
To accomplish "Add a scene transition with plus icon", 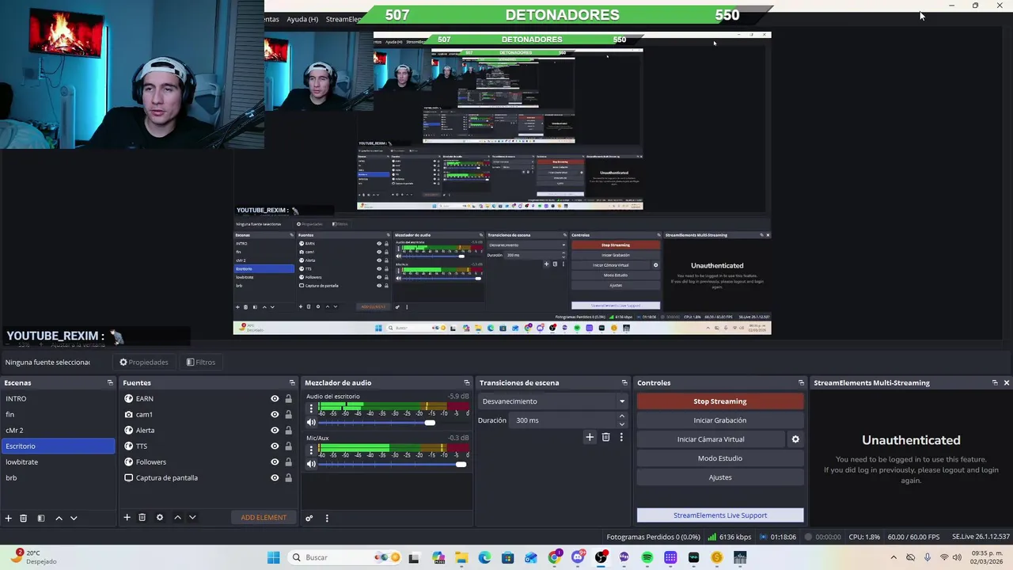I will pos(590,437).
